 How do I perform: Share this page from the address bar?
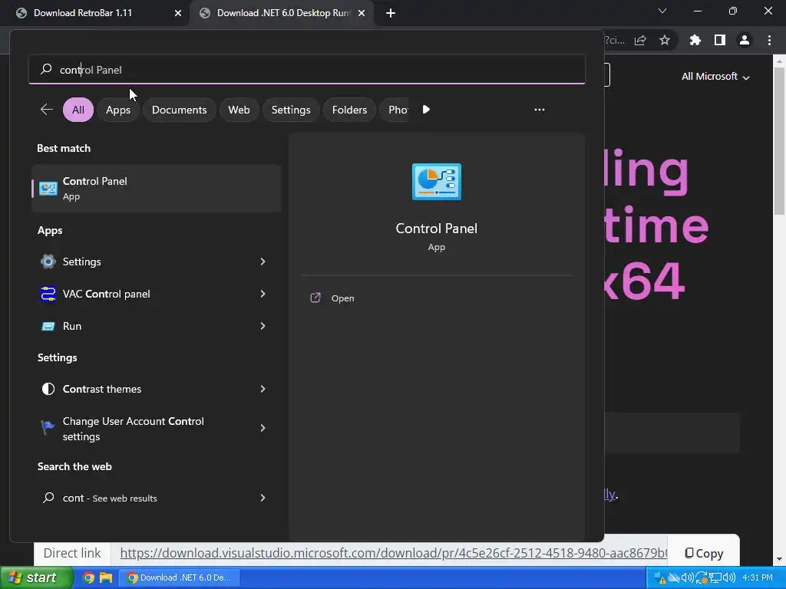pos(640,40)
